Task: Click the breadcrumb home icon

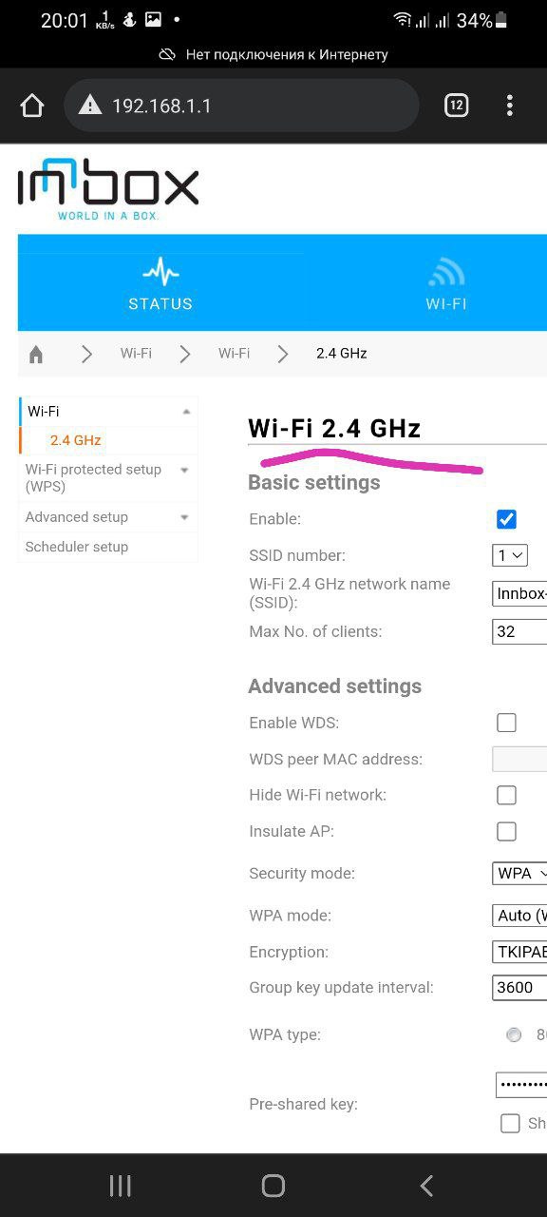Action: pyautogui.click(x=36, y=354)
